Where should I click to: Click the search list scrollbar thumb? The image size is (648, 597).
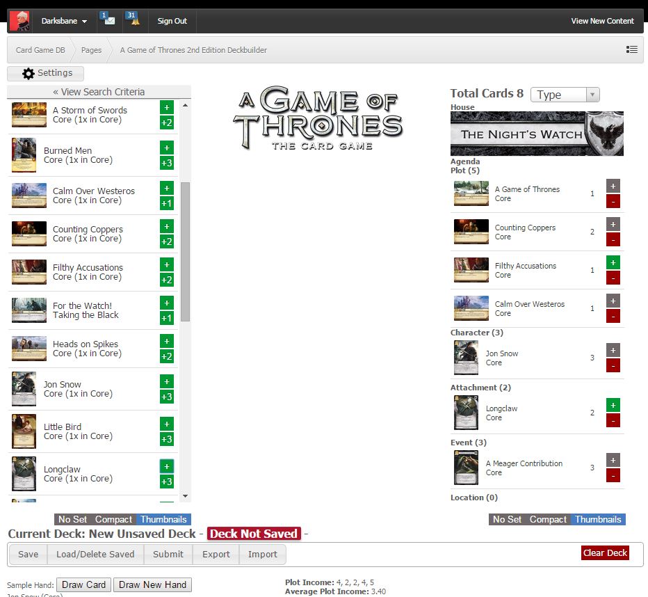(186, 251)
